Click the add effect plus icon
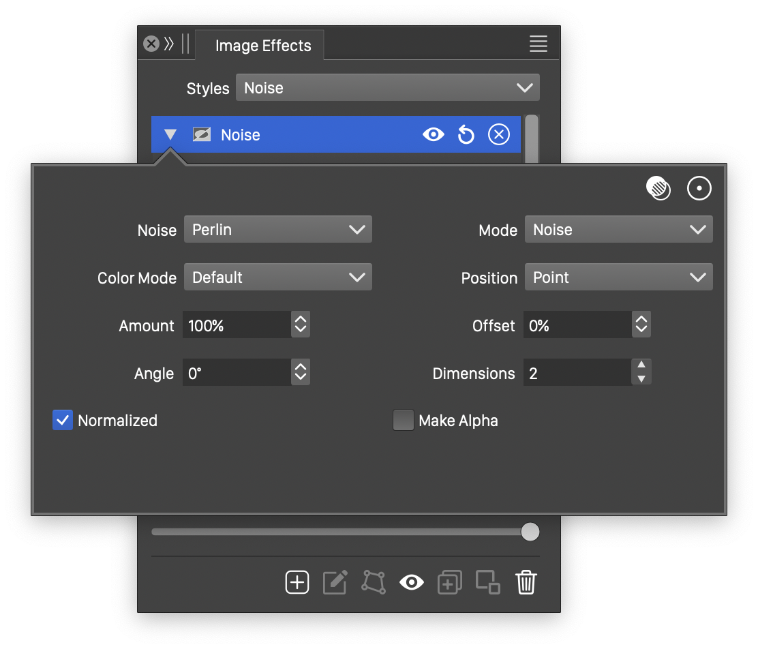Viewport: 758px width, 649px height. pyautogui.click(x=297, y=582)
